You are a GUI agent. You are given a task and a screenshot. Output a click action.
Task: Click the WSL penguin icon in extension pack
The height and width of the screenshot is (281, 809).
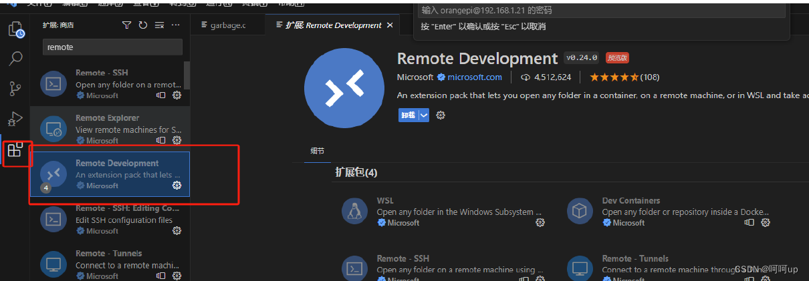(x=354, y=212)
